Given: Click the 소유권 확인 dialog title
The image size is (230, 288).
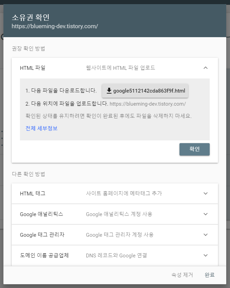Looking at the screenshot, I should click(x=31, y=17).
